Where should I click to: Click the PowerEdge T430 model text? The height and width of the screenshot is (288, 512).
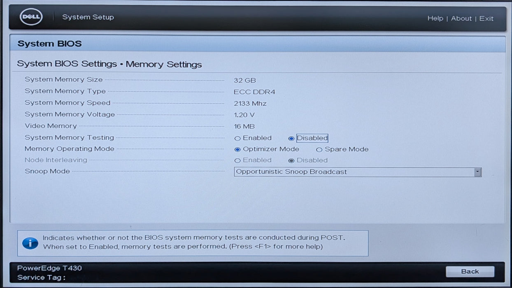(x=49, y=268)
